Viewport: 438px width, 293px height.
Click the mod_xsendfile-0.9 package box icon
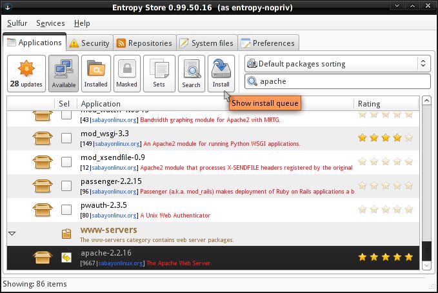click(43, 162)
